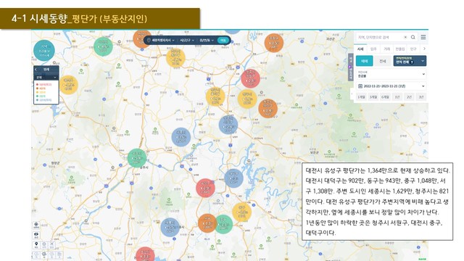Select the 1개월 period button
Viewport: 464px width, 261px height.
click(x=361, y=97)
